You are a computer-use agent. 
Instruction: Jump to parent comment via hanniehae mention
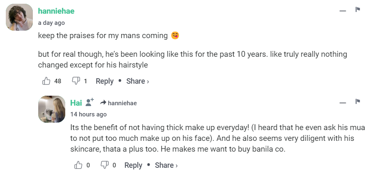[x=122, y=103]
